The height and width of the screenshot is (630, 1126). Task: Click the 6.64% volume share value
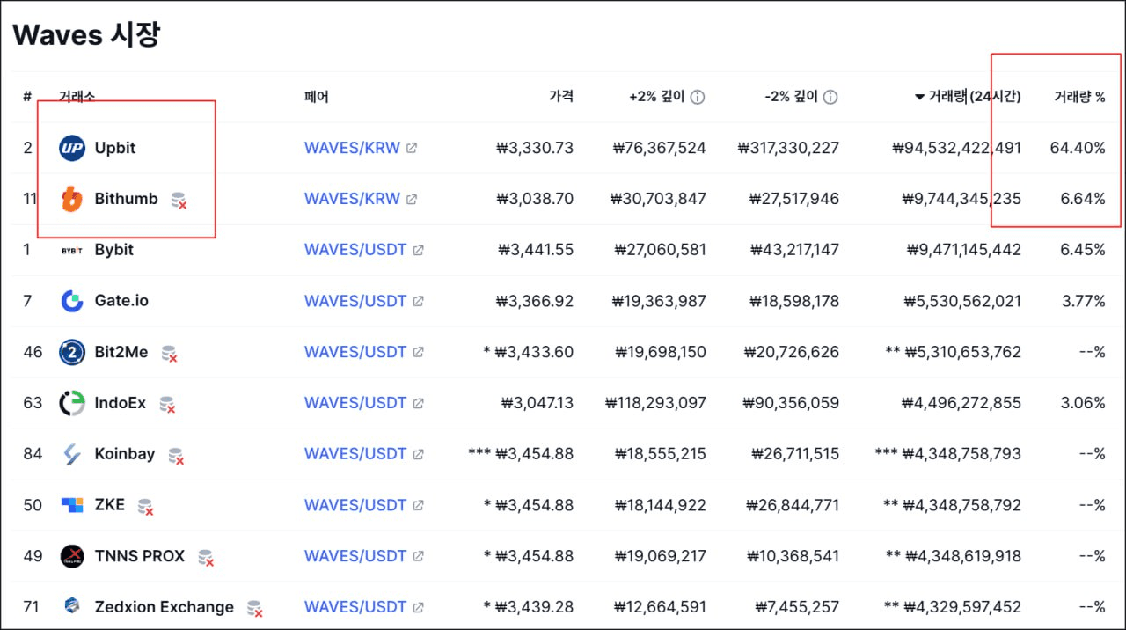click(1083, 199)
